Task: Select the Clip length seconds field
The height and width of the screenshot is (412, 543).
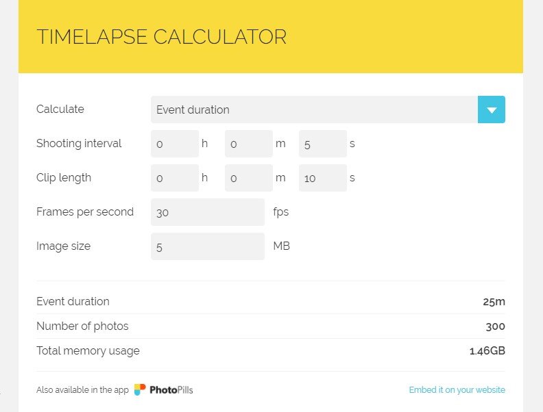Action: pyautogui.click(x=322, y=178)
